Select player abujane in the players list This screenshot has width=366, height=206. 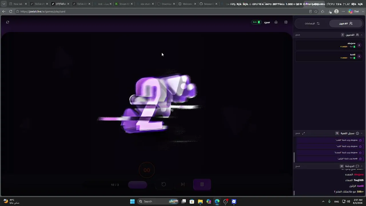coord(329,45)
